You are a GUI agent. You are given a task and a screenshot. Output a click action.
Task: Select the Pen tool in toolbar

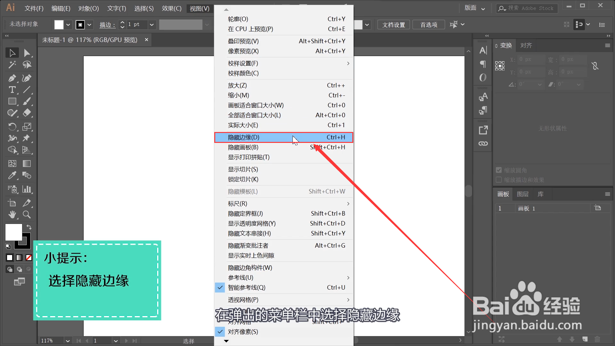pyautogui.click(x=12, y=78)
